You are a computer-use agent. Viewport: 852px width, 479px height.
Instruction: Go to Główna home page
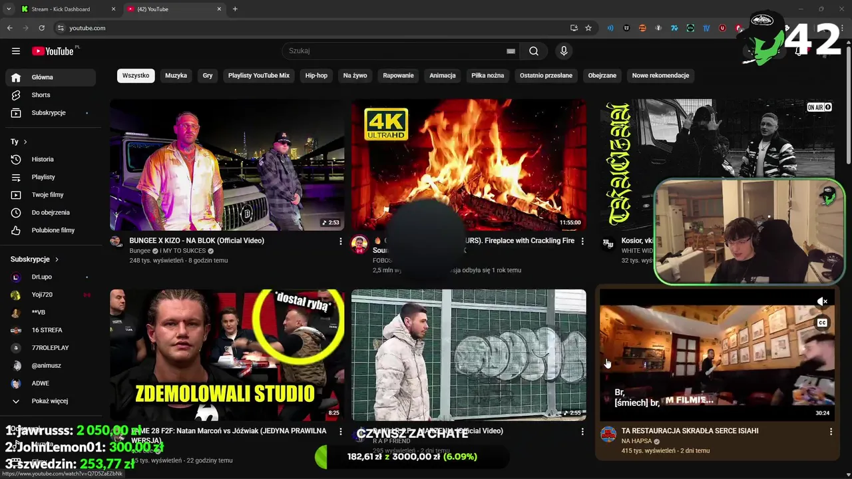click(51, 77)
